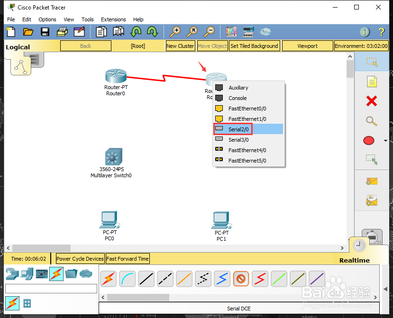Choose the Select tool on the right panel
This screenshot has height=318, width=393.
[372, 62]
